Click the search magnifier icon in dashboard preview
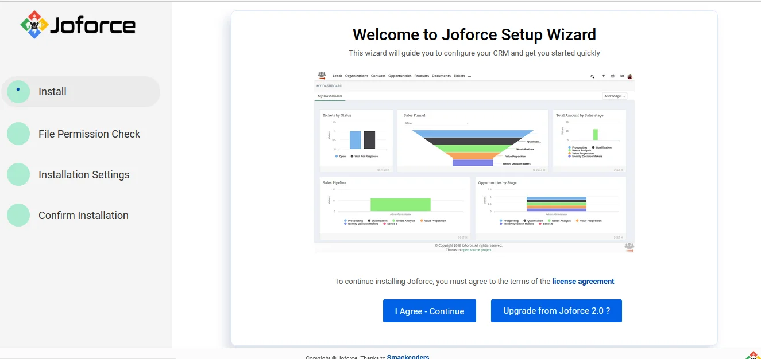Screen dimensions: 761x359 [592, 76]
